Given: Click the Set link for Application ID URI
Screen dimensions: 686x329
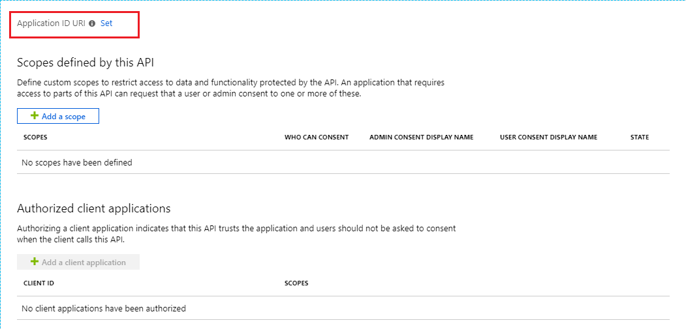Looking at the screenshot, I should 106,23.
